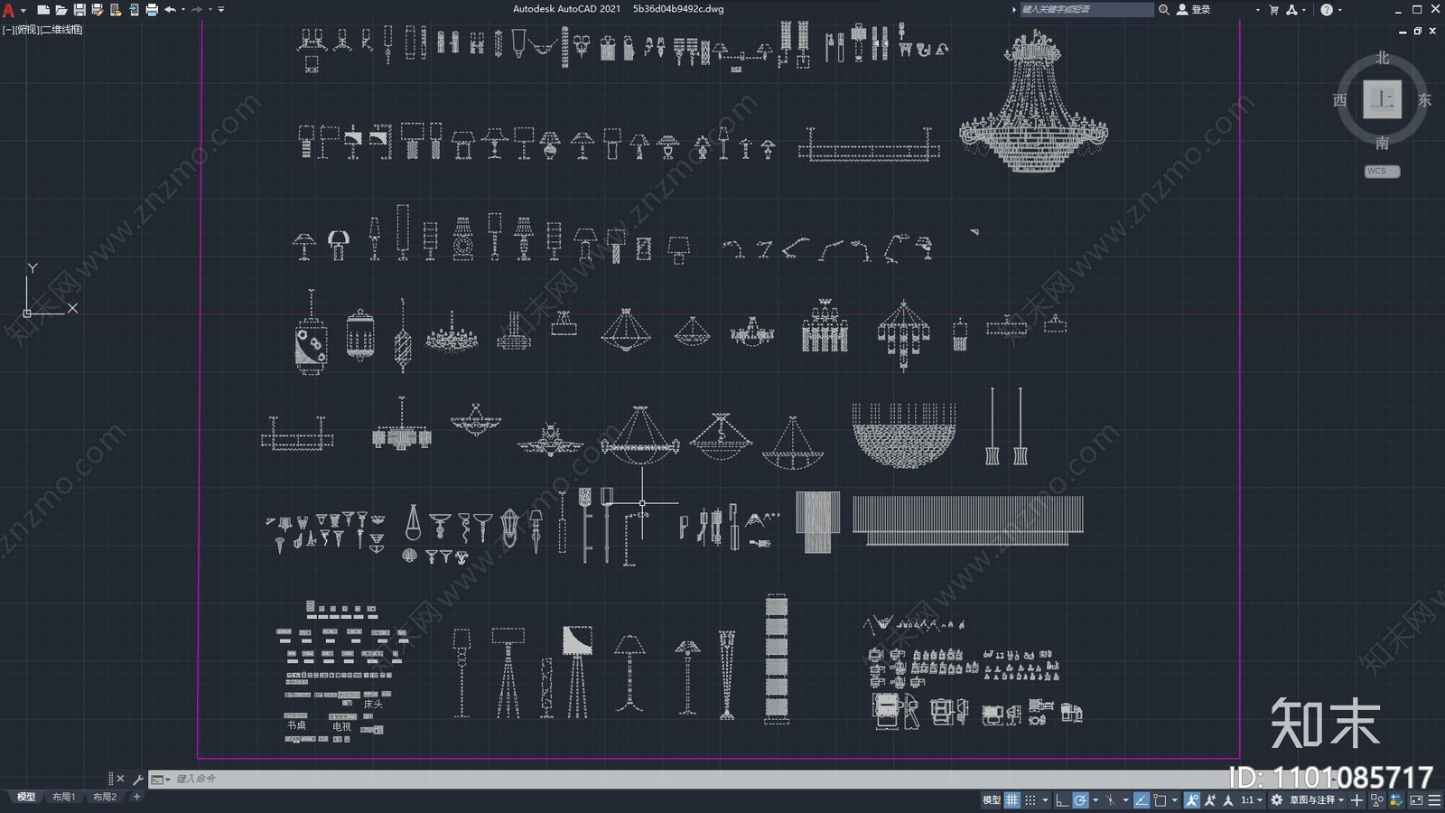Click the west 西 ViewCube direction
Viewport: 1445px width, 813px height.
[x=1339, y=99]
